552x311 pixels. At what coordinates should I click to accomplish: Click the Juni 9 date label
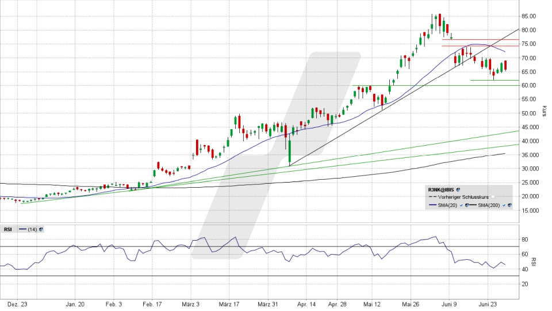pyautogui.click(x=449, y=304)
